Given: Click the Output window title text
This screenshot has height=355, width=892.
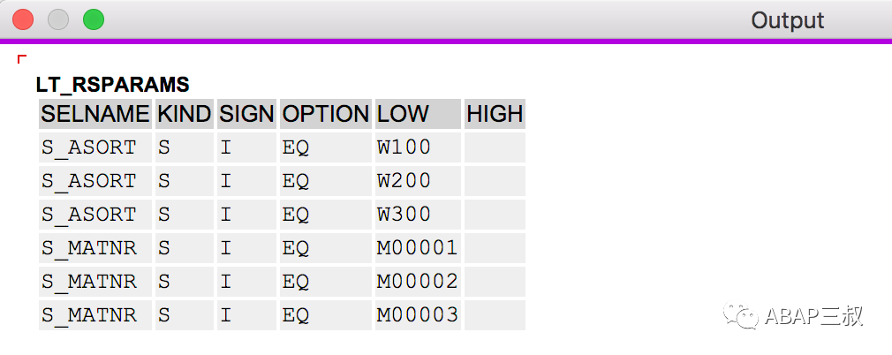Looking at the screenshot, I should tap(788, 20).
